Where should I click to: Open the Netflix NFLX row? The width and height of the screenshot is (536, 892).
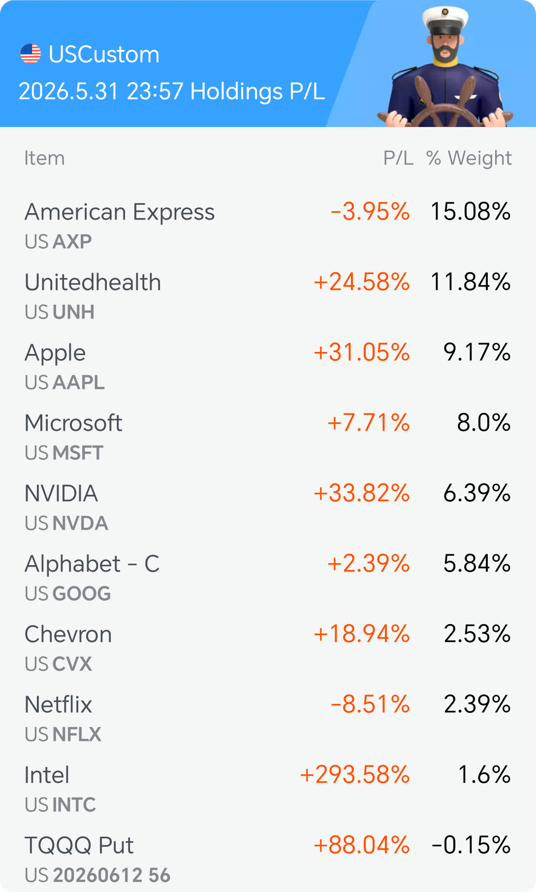coord(268,719)
